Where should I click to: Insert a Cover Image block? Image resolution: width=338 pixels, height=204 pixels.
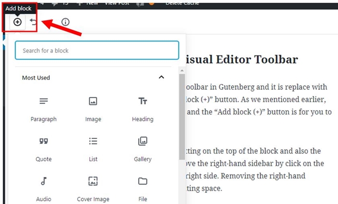tap(93, 190)
